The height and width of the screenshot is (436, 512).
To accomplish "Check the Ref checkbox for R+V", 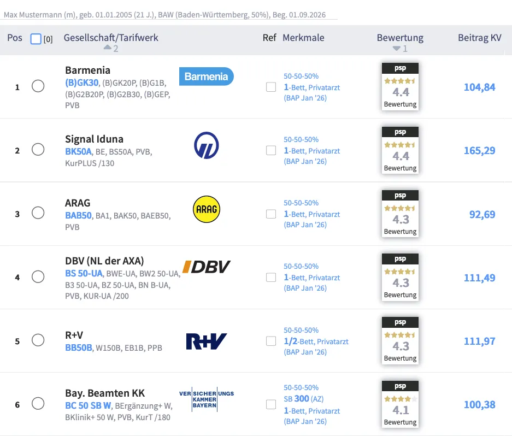I will click(270, 341).
